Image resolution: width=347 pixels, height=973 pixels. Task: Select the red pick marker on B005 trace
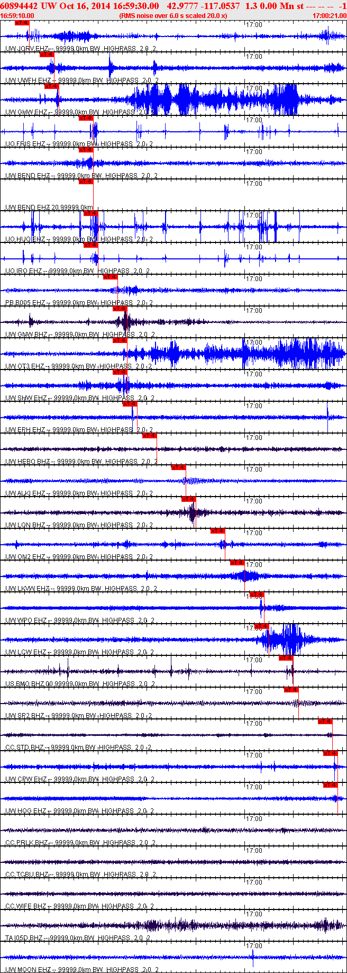pos(110,277)
